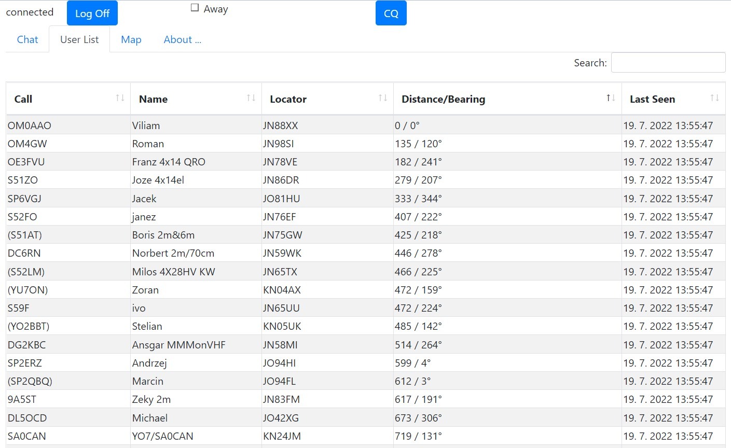Screen dimensions: 731x448
Task: Click the CQ button
Action: tap(391, 13)
